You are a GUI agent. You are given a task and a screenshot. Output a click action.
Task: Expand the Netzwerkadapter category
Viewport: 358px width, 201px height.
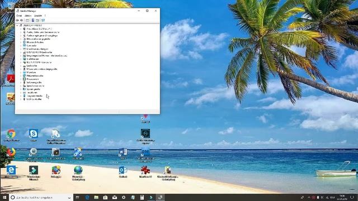(x=21, y=76)
